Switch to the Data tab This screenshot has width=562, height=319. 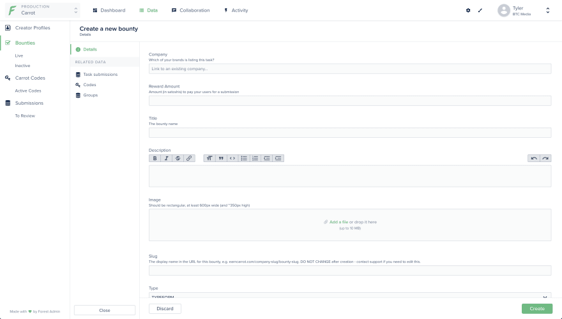pyautogui.click(x=148, y=10)
